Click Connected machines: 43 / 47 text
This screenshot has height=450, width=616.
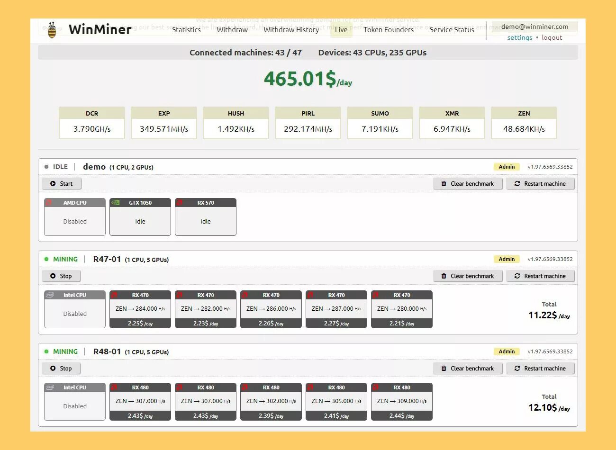pos(245,53)
